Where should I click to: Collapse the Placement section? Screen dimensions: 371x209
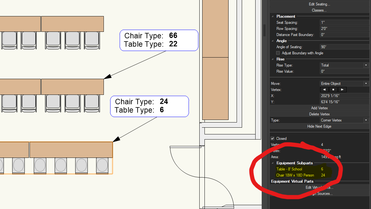tap(273, 16)
